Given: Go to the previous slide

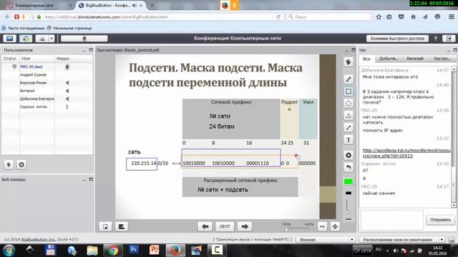Looking at the screenshot, I should click(x=205, y=226).
